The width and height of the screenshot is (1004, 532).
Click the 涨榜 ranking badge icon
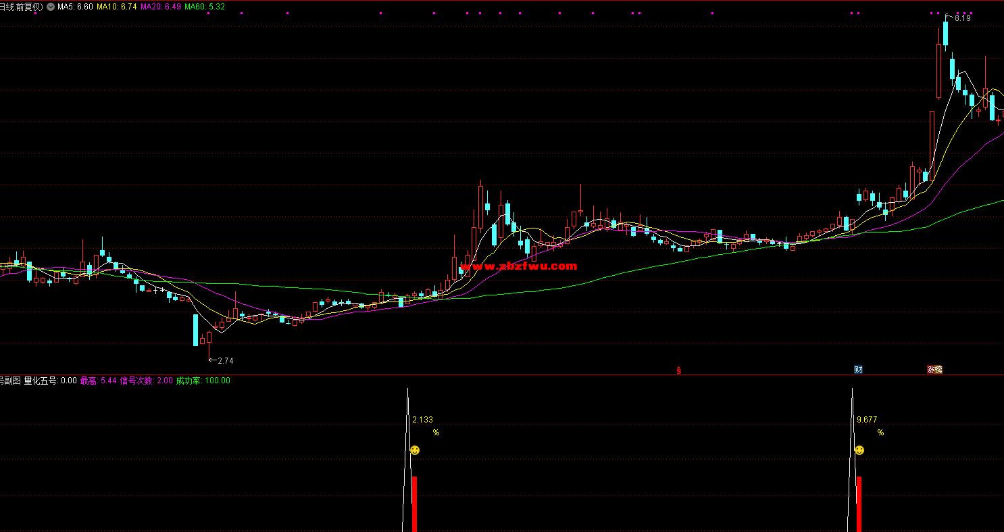934,370
